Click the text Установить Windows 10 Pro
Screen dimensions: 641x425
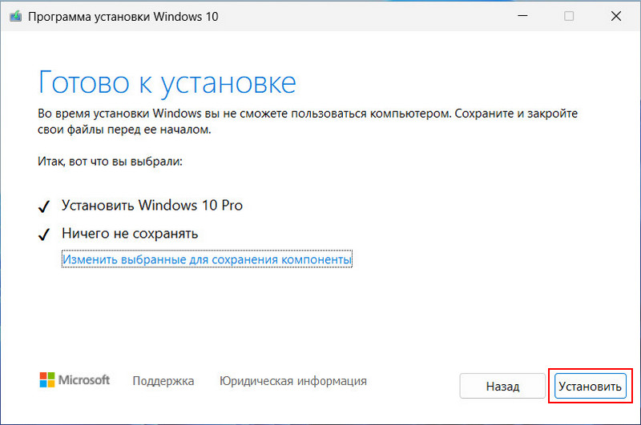pos(152,205)
